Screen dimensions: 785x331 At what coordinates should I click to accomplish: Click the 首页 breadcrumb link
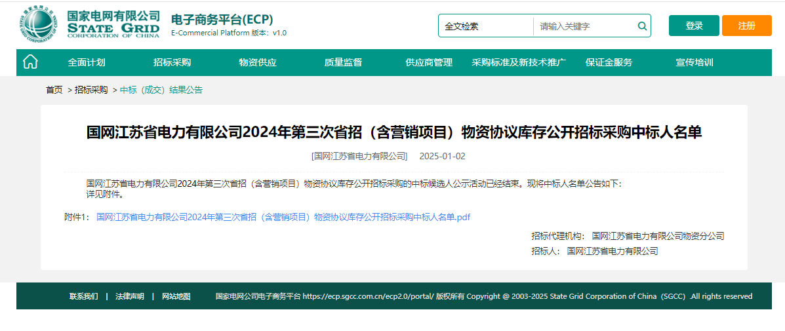[54, 90]
